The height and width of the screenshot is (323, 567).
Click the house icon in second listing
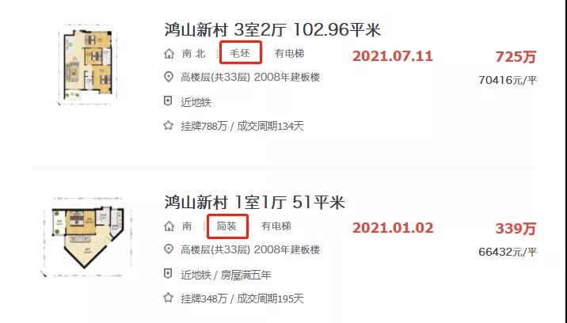[x=169, y=226]
